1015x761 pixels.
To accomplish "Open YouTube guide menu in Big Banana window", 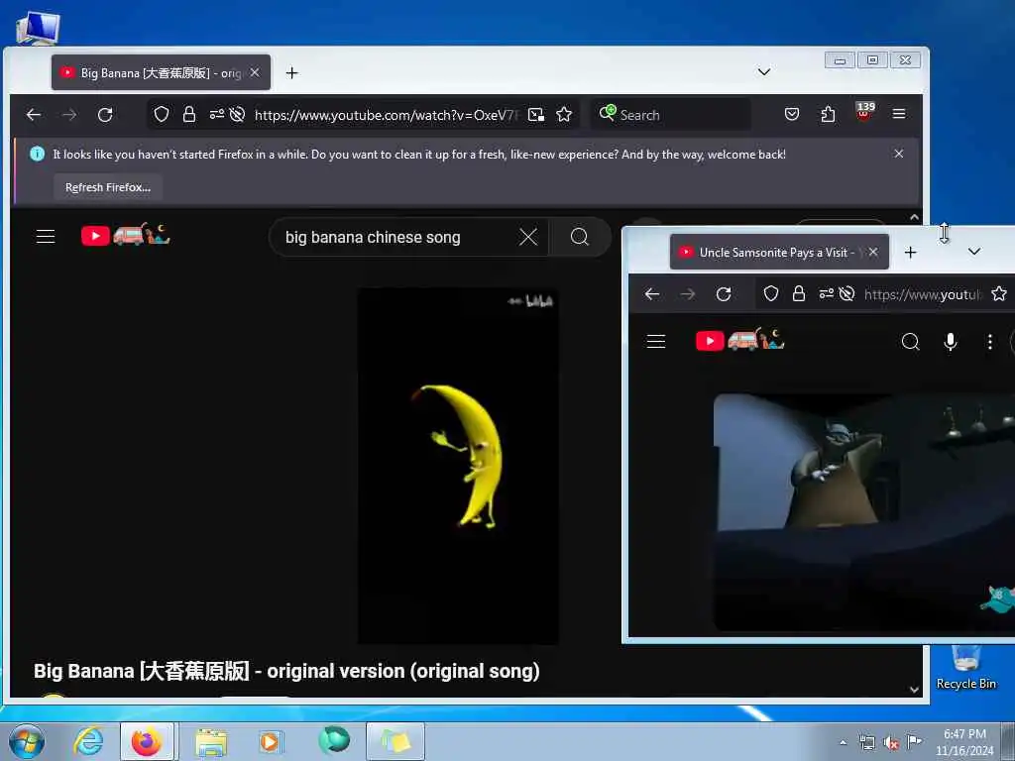I will [46, 236].
